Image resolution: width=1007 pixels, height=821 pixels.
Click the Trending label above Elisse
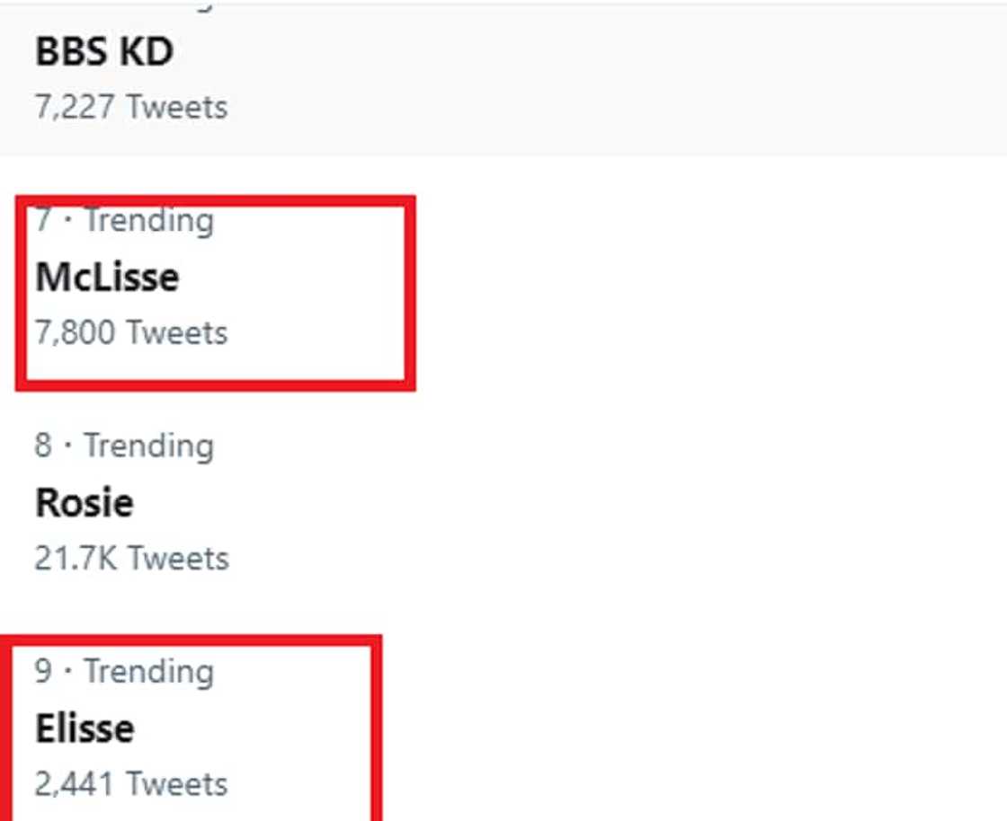pyautogui.click(x=148, y=672)
